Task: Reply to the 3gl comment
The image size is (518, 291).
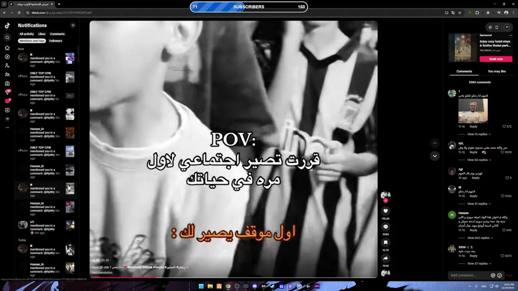Action: (x=476, y=178)
